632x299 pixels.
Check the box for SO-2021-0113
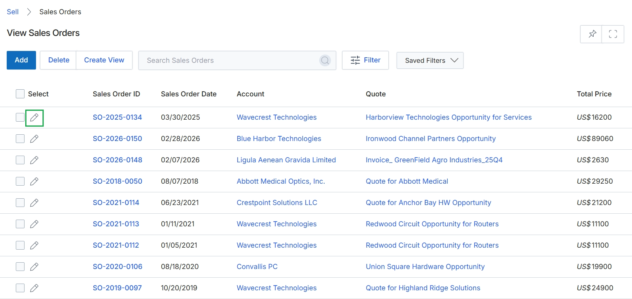20,224
